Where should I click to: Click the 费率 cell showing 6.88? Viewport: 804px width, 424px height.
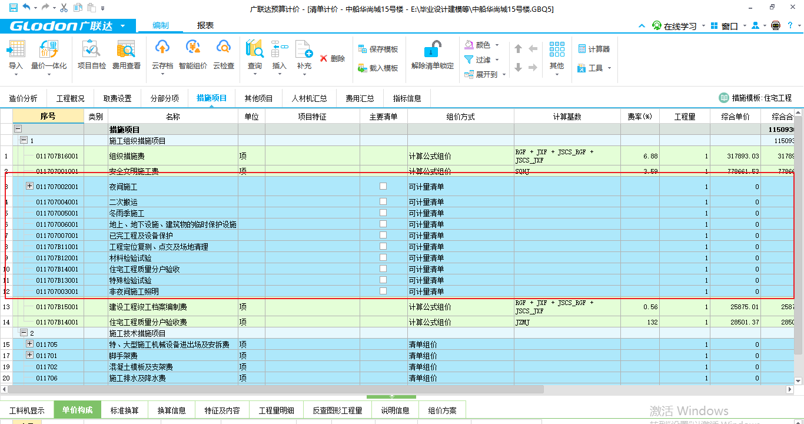click(x=640, y=156)
